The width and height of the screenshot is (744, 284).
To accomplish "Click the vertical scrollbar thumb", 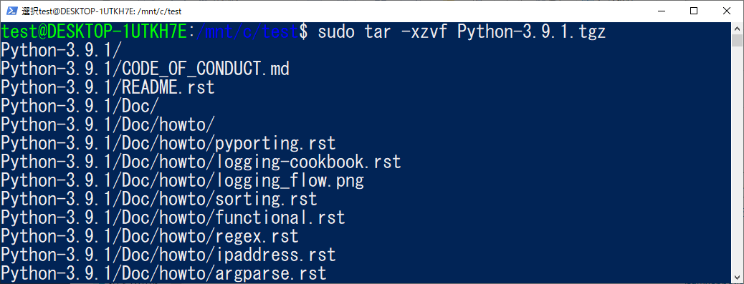I will (736, 40).
